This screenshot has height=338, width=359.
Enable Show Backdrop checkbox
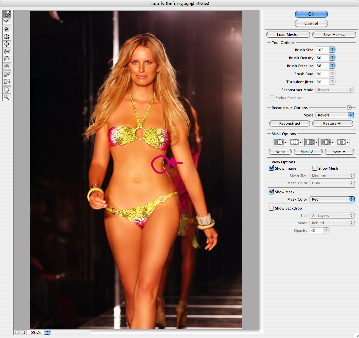click(x=271, y=208)
